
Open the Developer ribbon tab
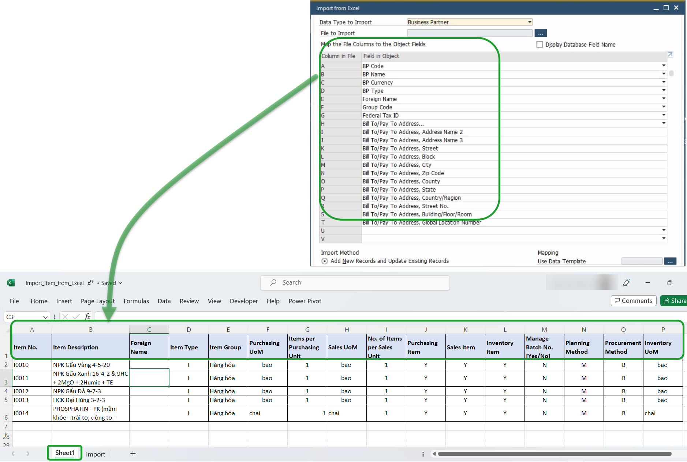[x=244, y=301]
